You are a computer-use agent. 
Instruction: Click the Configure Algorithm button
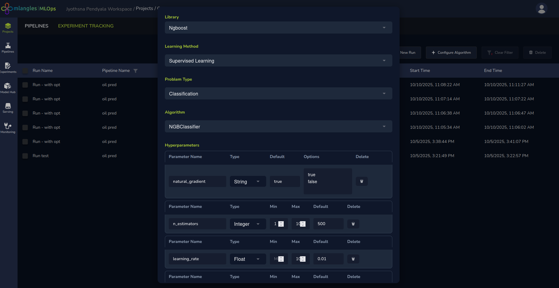(451, 53)
